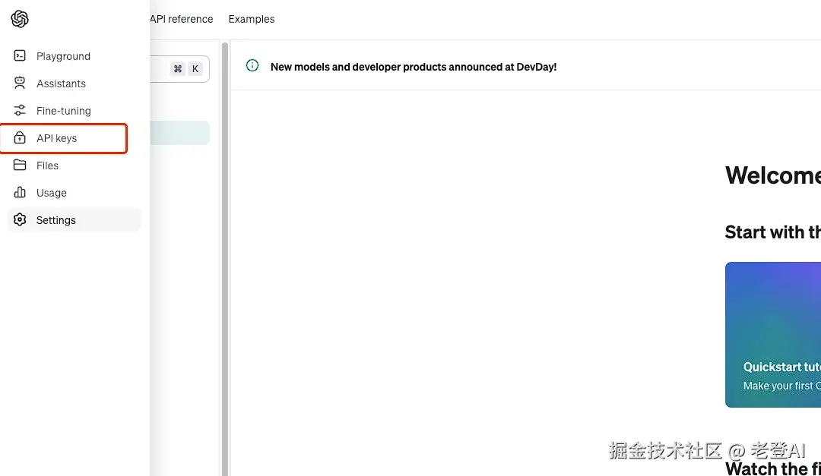Viewport: 821px width, 476px height.
Task: Go to Fine-tuning in the sidebar
Action: click(74, 110)
